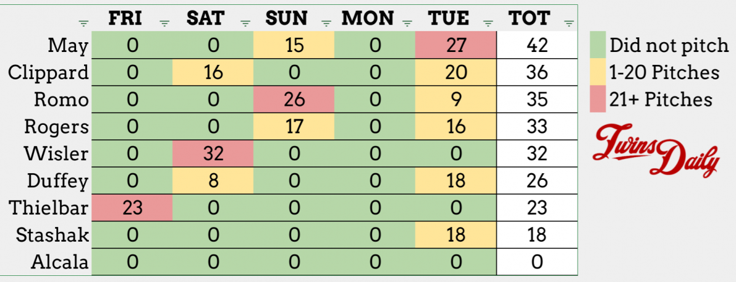The width and height of the screenshot is (736, 282).
Task: Select the Clippard row label
Action: coord(48,73)
